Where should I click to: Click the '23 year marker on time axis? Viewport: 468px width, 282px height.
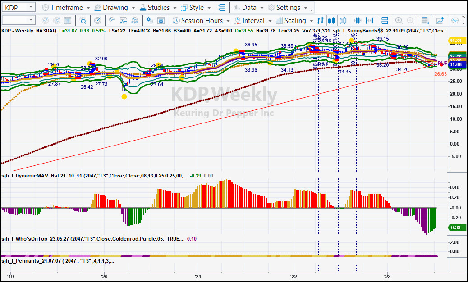387,277
